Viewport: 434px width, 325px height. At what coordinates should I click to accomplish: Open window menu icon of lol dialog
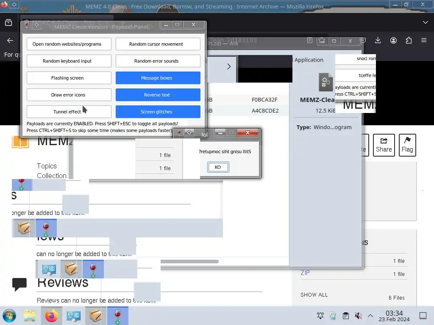pyautogui.click(x=189, y=133)
